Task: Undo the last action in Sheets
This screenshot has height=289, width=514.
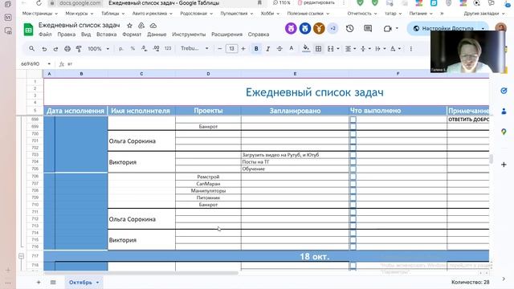Action: pos(44,49)
